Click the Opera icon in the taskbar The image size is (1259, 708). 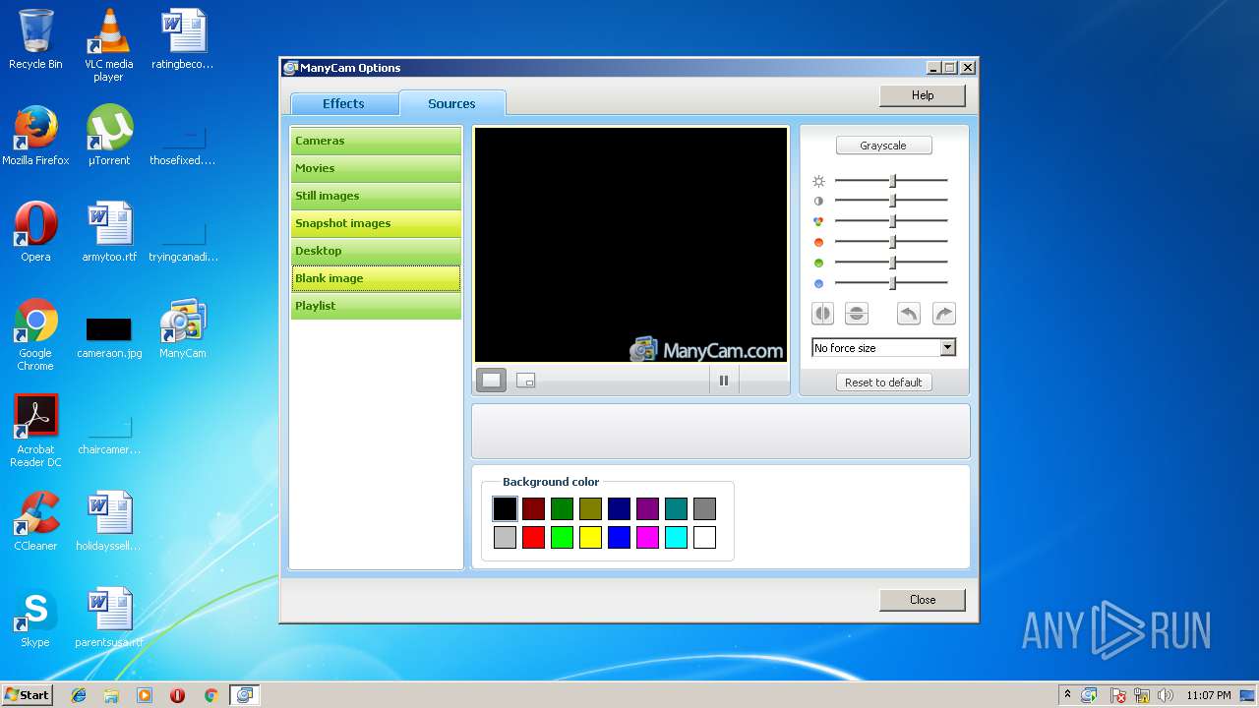[x=178, y=695]
